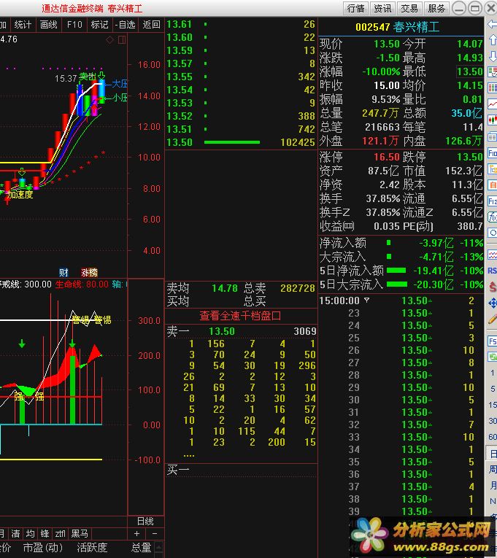Select the zttl indicator tab
This screenshot has height=558, width=497.
tap(60, 533)
